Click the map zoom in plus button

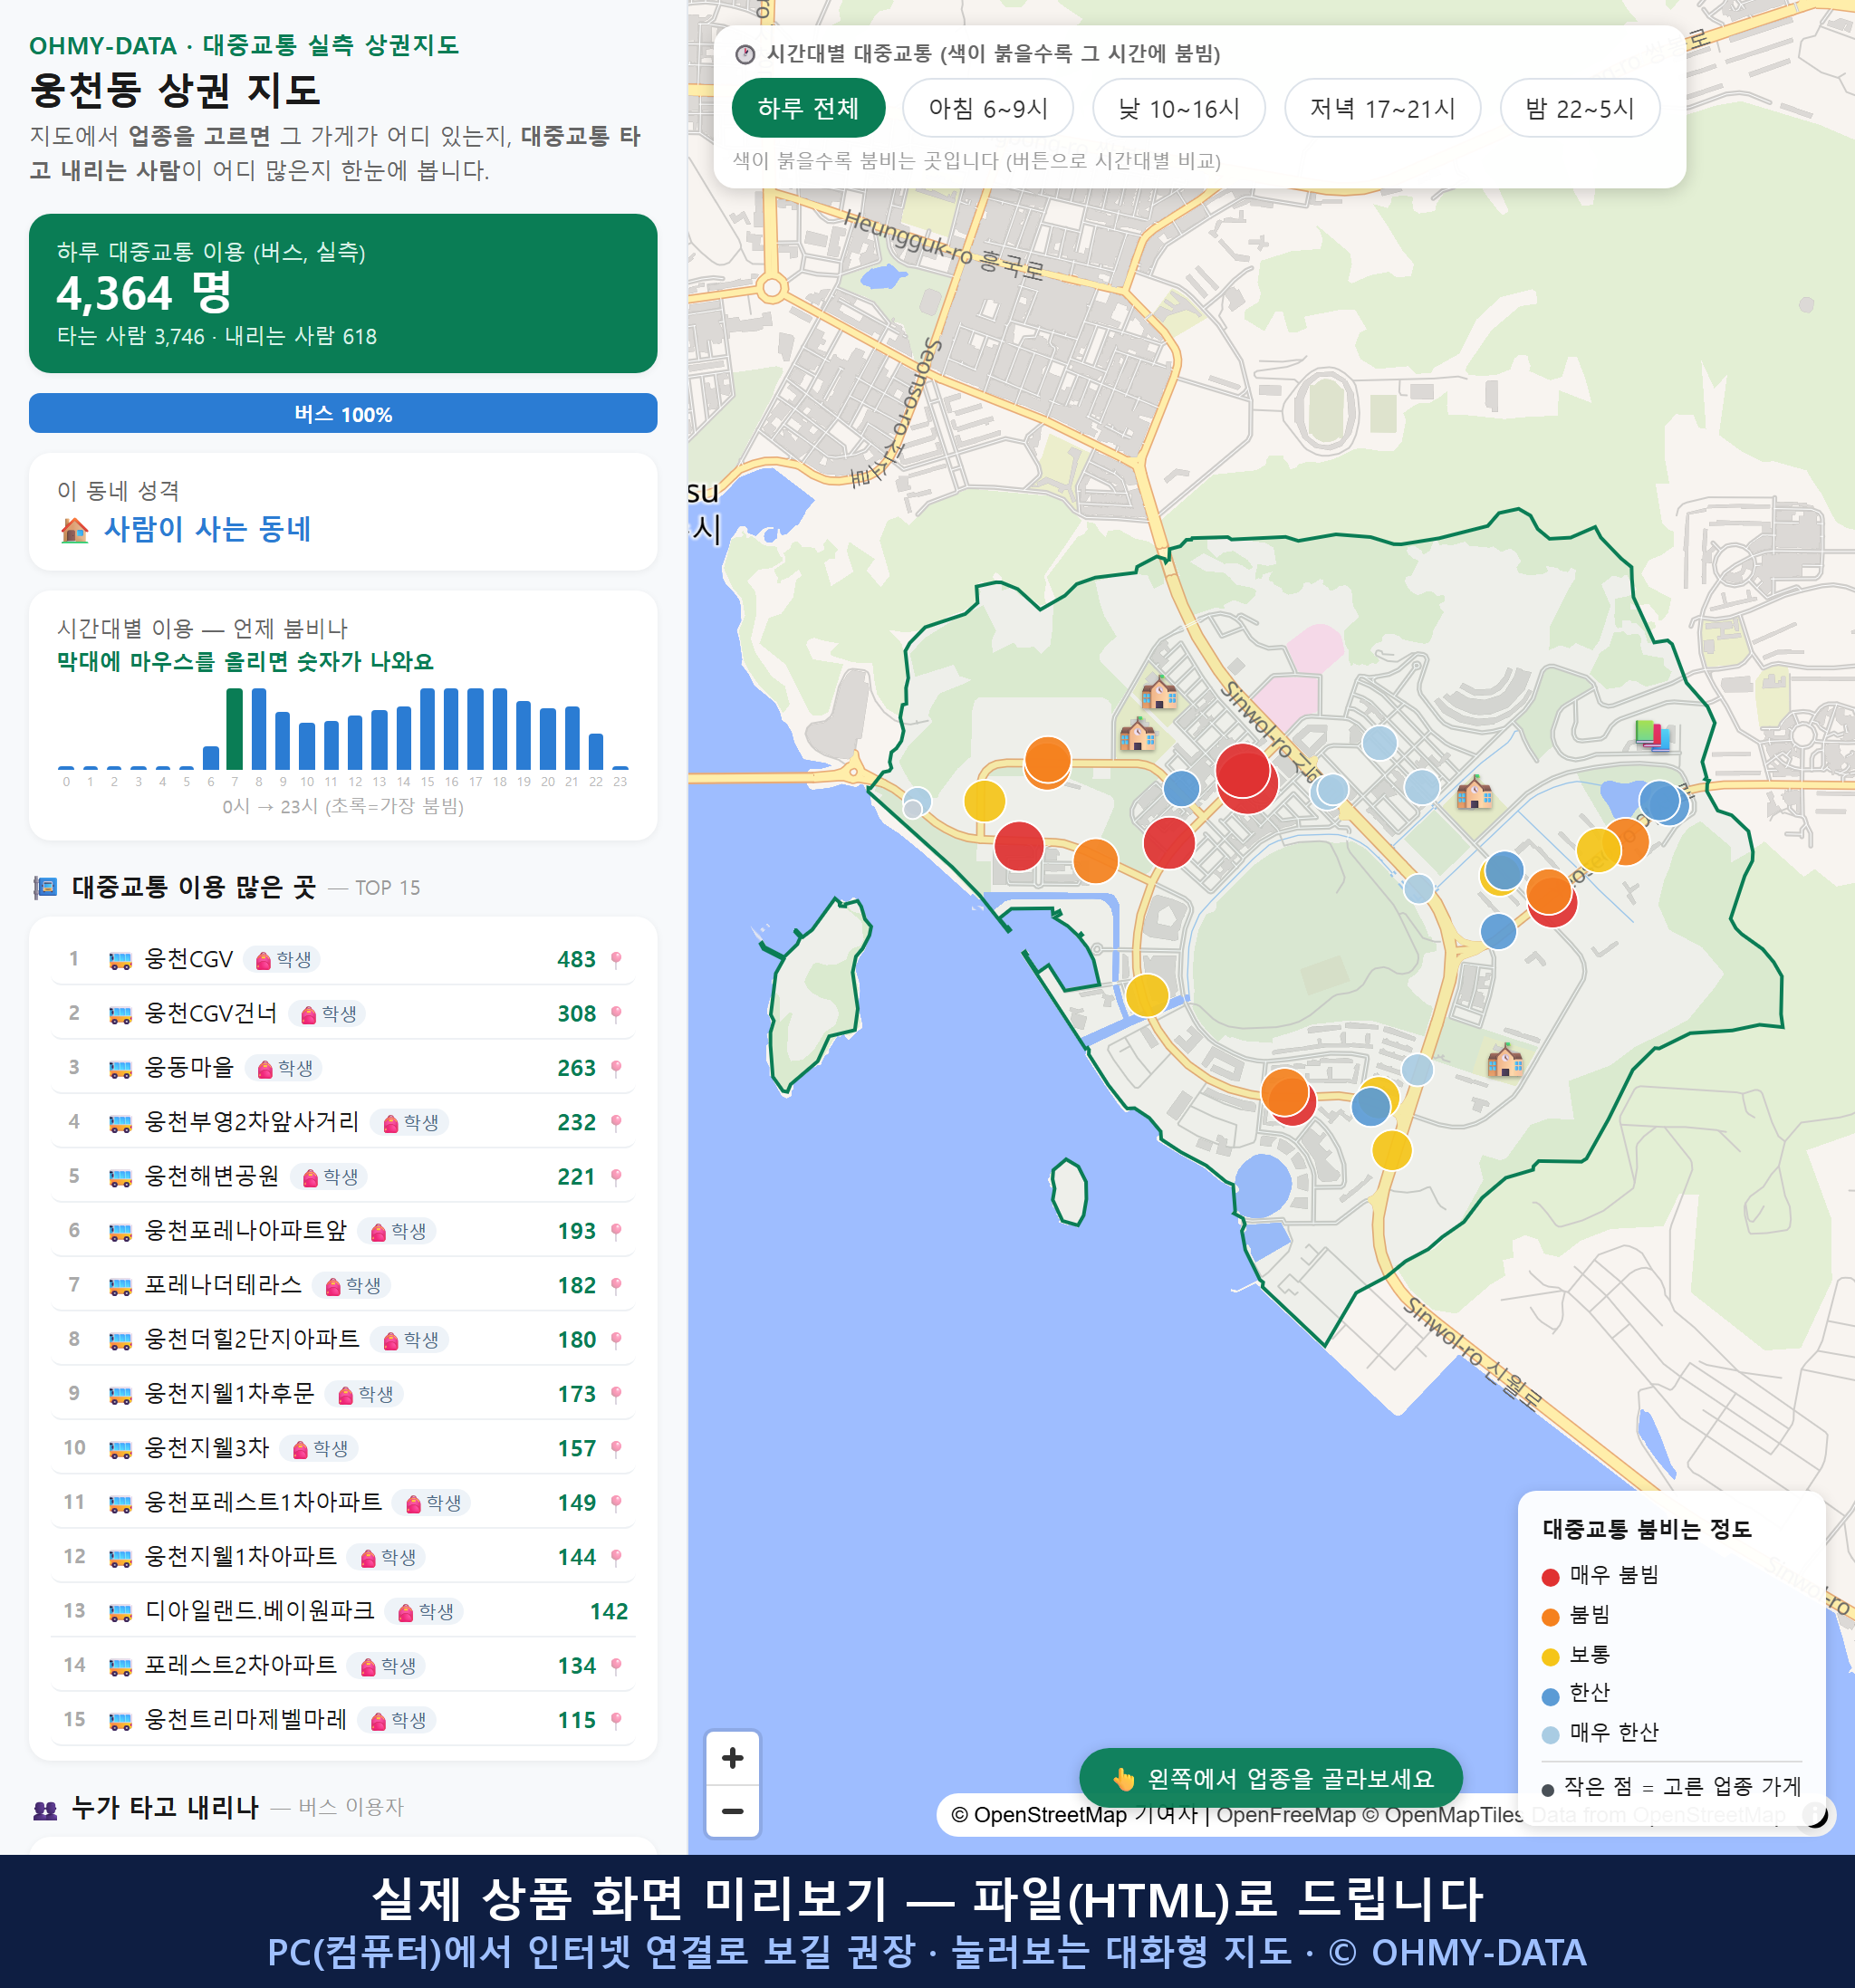[x=732, y=1758]
